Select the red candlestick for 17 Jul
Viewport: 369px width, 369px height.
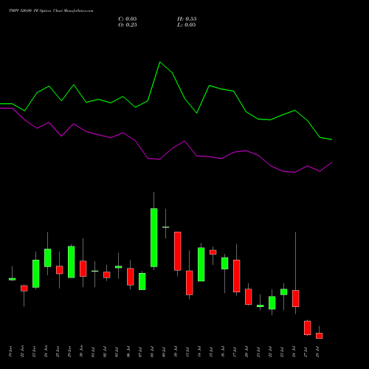coord(237,276)
